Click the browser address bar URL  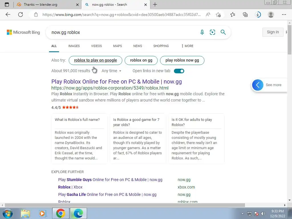[121, 15]
